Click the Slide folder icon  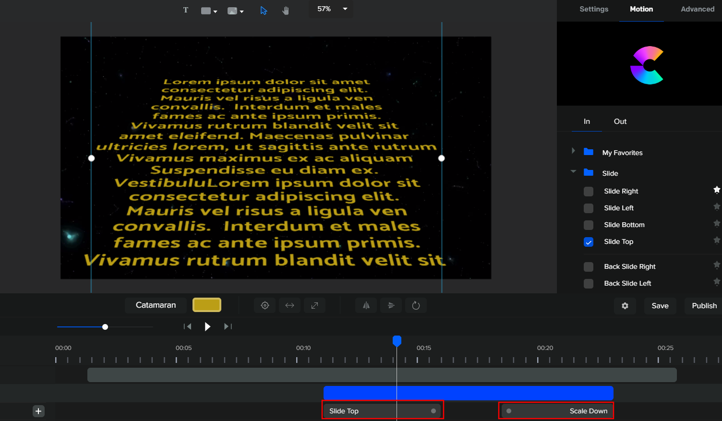pos(589,172)
